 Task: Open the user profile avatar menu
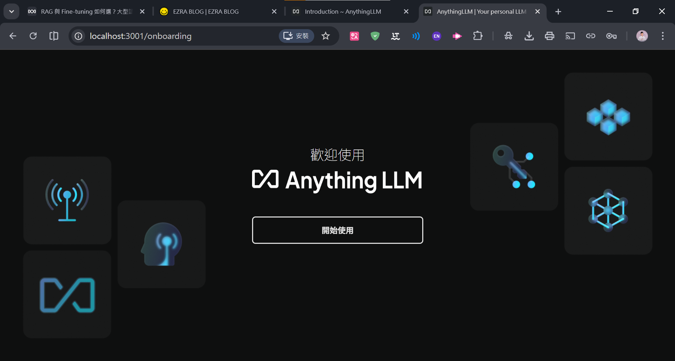(642, 36)
